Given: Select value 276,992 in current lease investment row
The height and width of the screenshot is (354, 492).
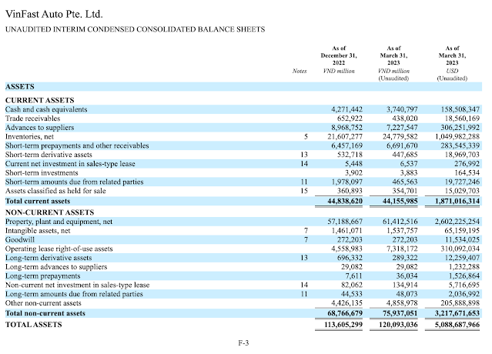Looking at the screenshot, I should point(467,164).
